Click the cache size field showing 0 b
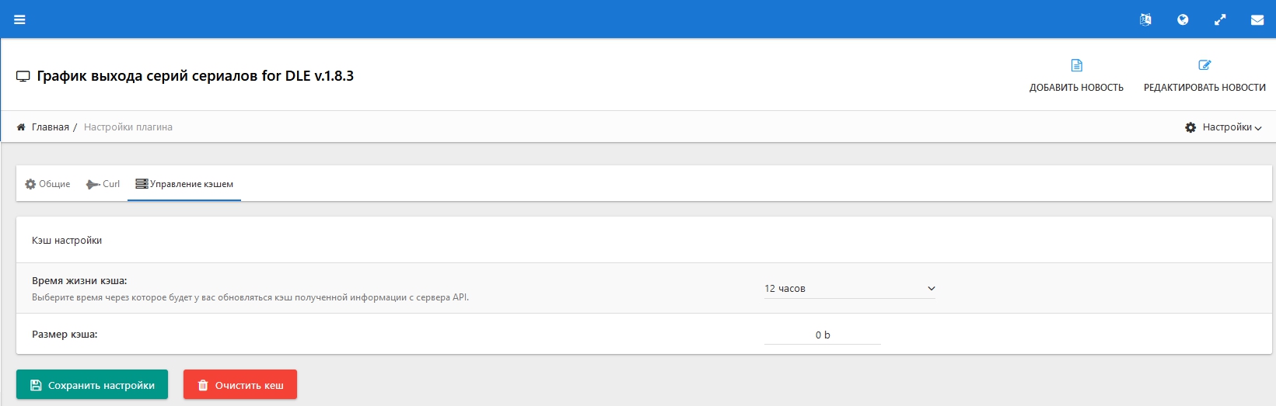1276x406 pixels. pyautogui.click(x=823, y=335)
